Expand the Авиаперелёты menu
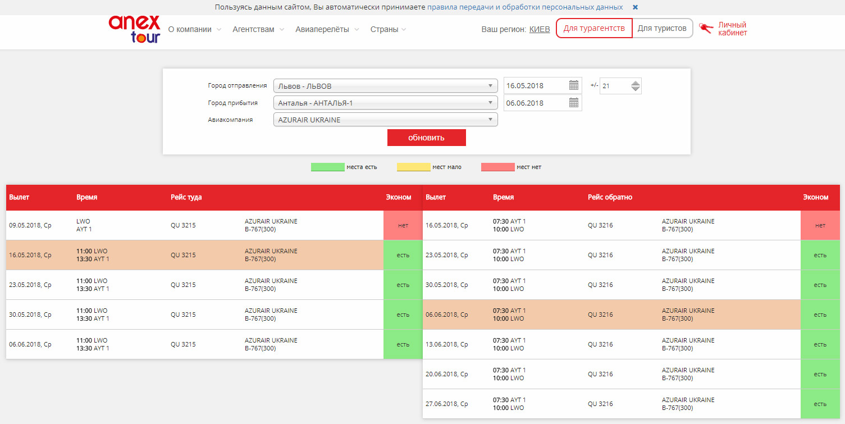The height and width of the screenshot is (424, 845). coord(327,29)
